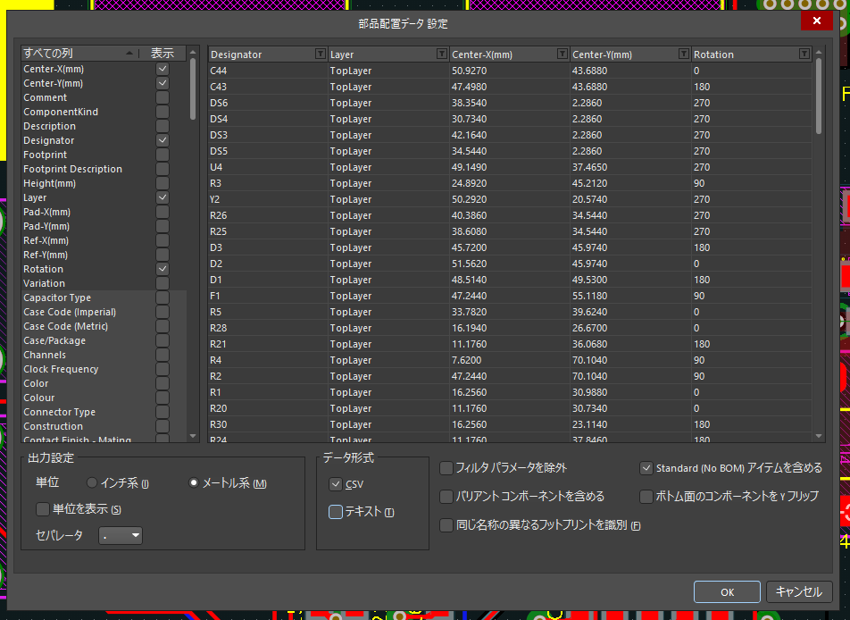Image resolution: width=850 pixels, height=620 pixels.
Task: Enable フィルタ パラメータを除外 checkbox
Action: pyautogui.click(x=446, y=467)
